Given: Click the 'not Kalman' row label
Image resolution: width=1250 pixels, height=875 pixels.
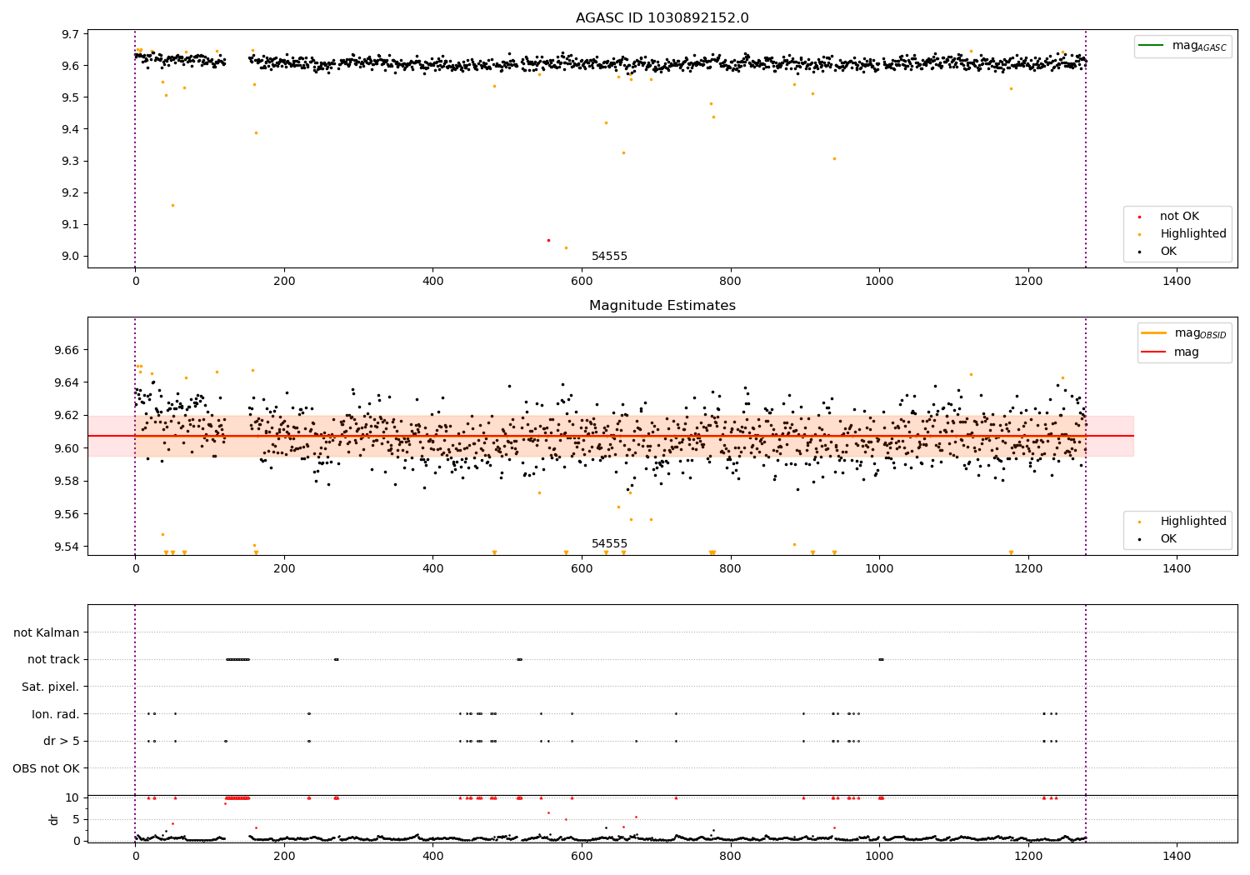Looking at the screenshot, I should 46,632.
